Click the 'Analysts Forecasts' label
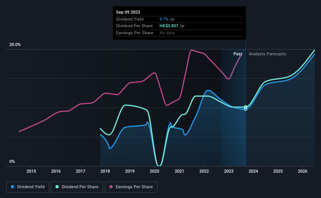Image resolution: width=321 pixels, height=198 pixels. click(x=267, y=54)
